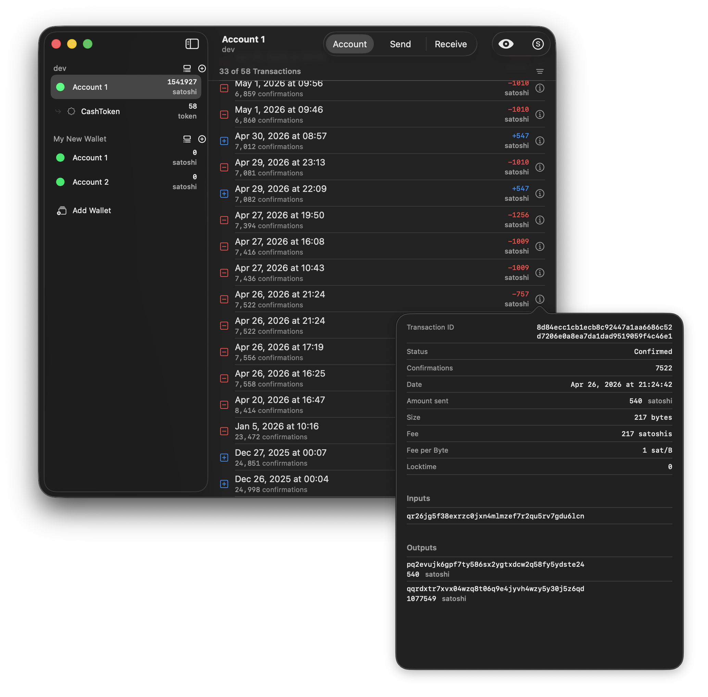Click the CashToken hexagon icon
This screenshot has height=697, width=708.
71,111
